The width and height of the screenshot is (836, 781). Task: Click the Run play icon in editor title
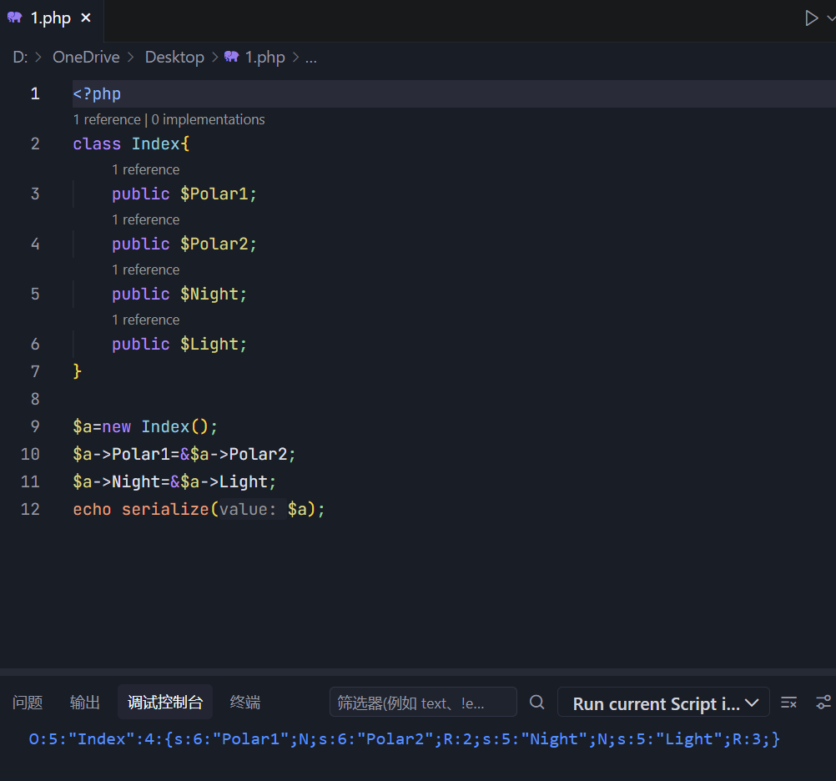pos(811,18)
